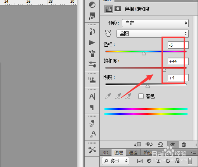Screen dimensions: 198x167
Task: Toggle adjustment layer visibility eye
Action: pos(173,144)
